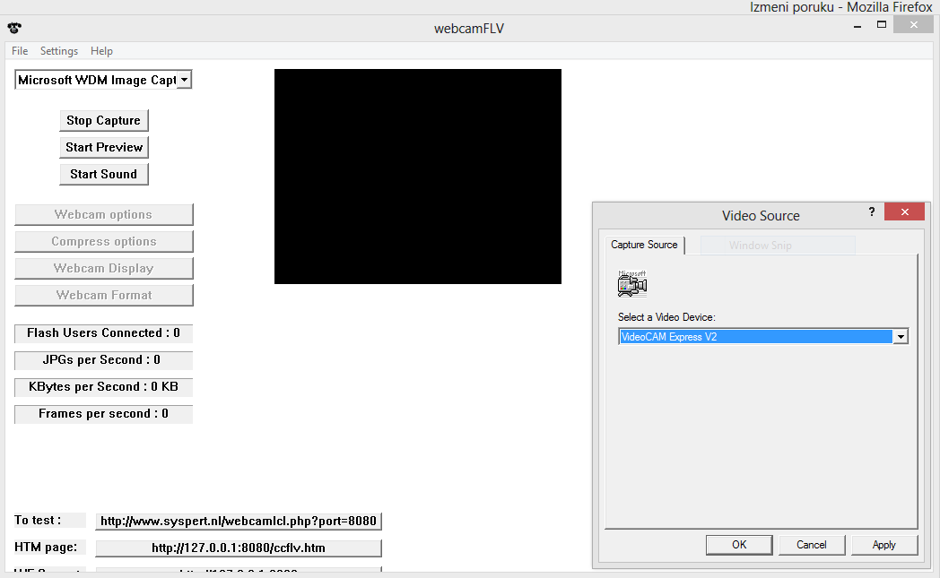Click the Stop Capture button

[104, 120]
